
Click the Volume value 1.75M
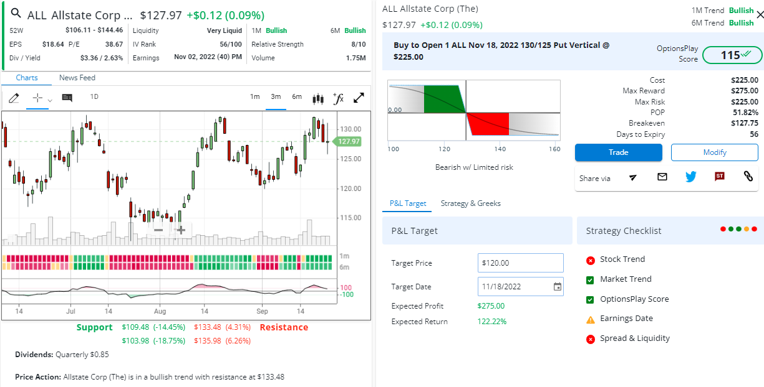(355, 58)
